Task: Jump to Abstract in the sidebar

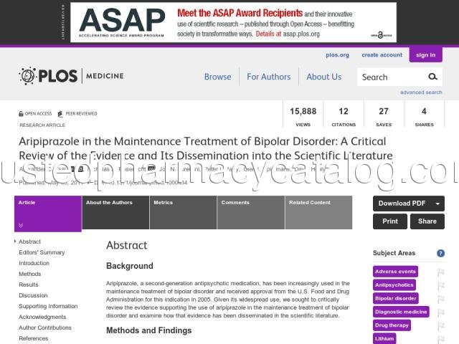Action: [29, 242]
